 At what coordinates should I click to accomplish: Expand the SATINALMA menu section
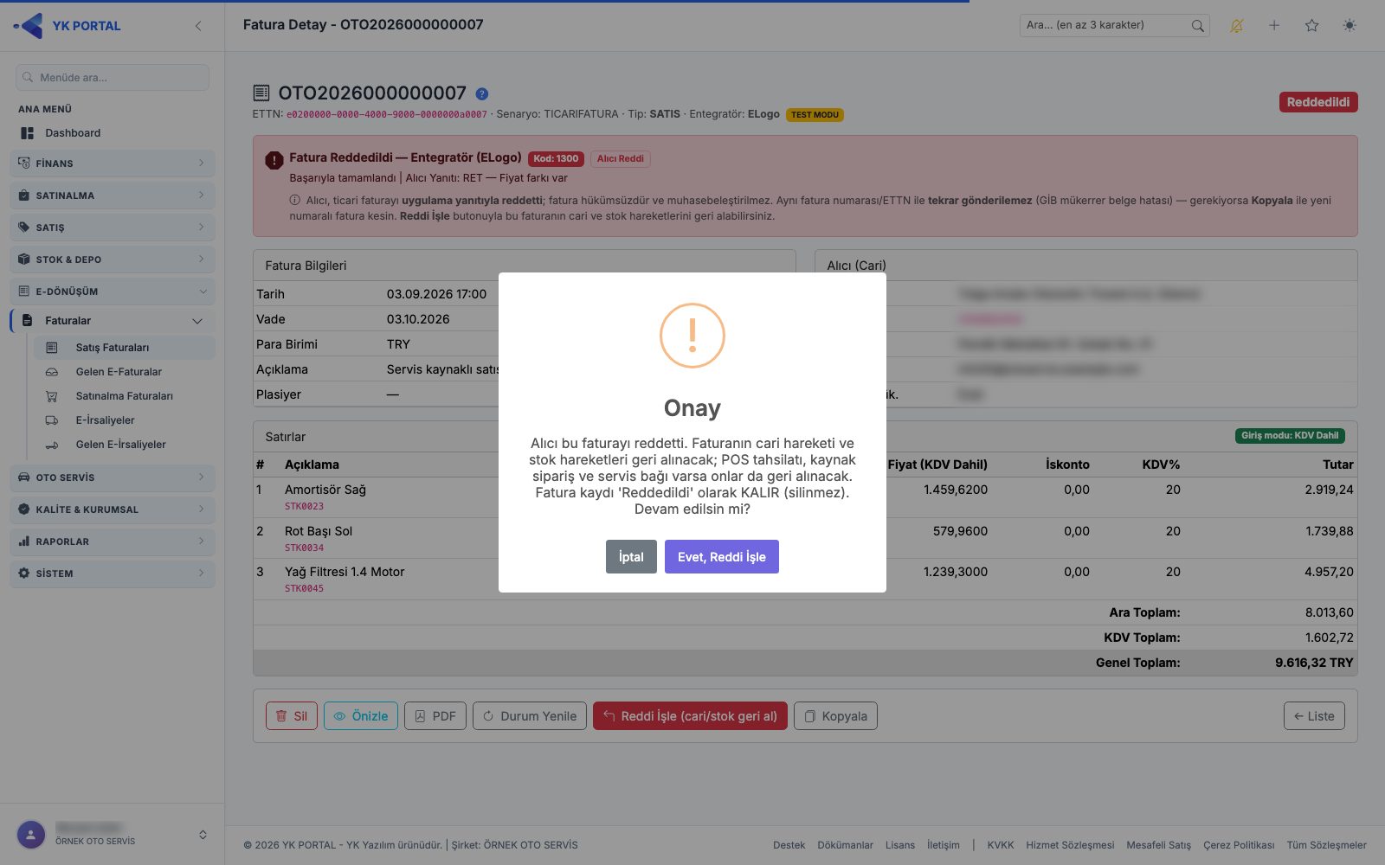point(113,195)
